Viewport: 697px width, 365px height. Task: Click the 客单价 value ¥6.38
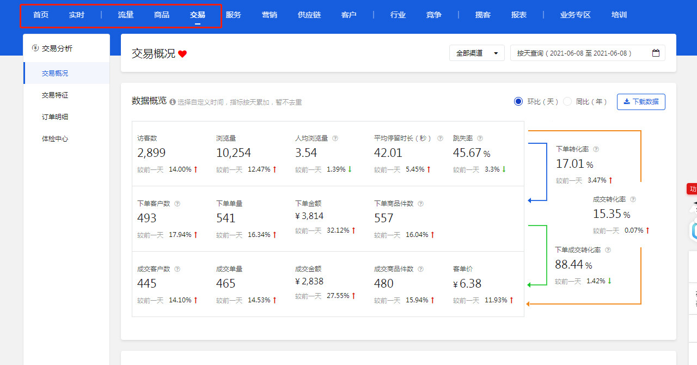tap(467, 284)
